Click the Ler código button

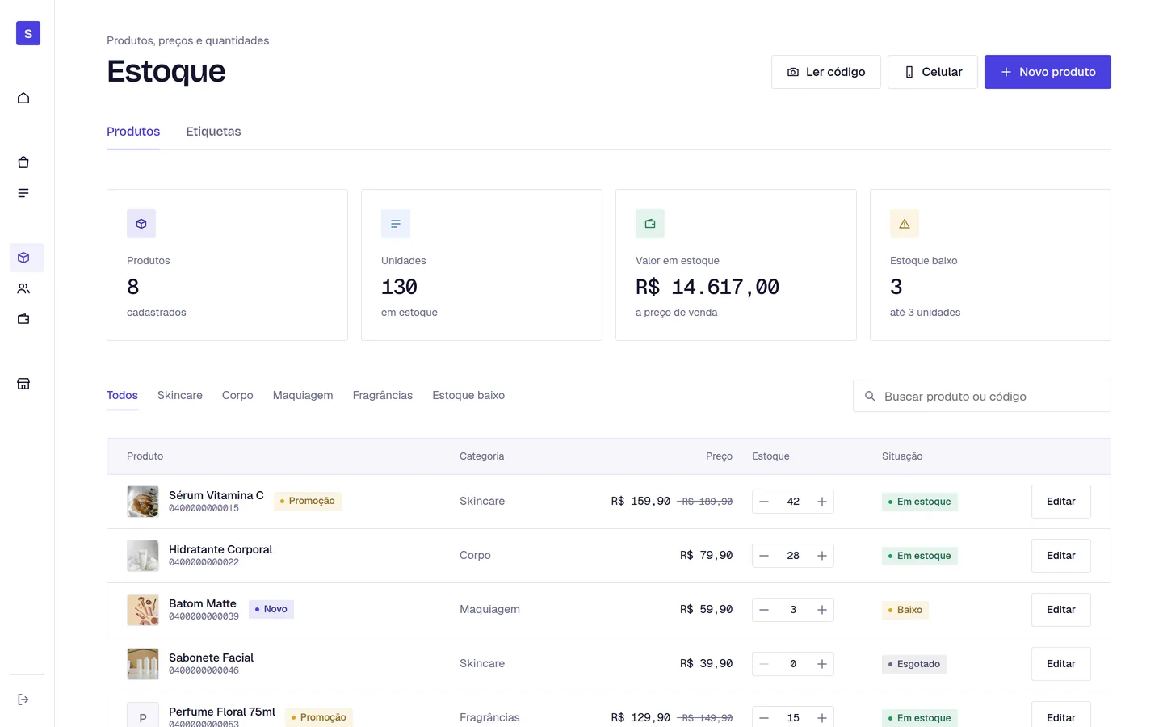point(826,72)
